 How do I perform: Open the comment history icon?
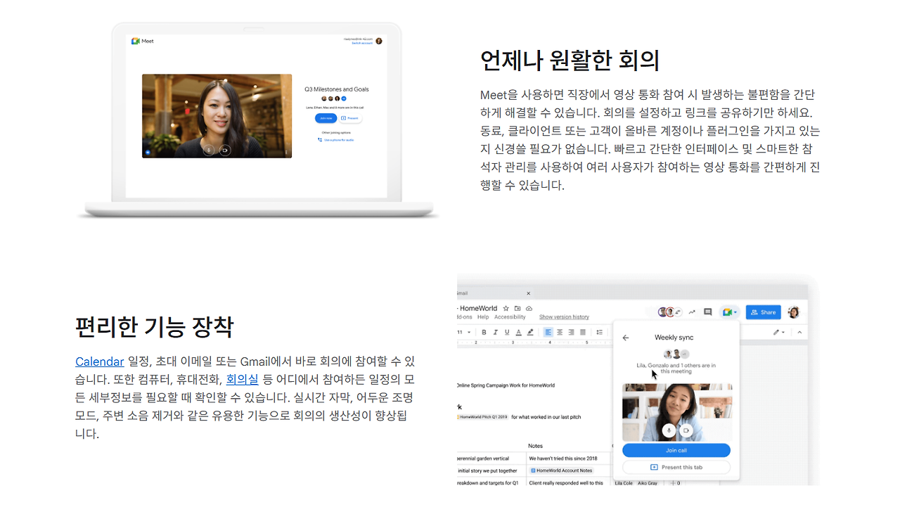(708, 312)
